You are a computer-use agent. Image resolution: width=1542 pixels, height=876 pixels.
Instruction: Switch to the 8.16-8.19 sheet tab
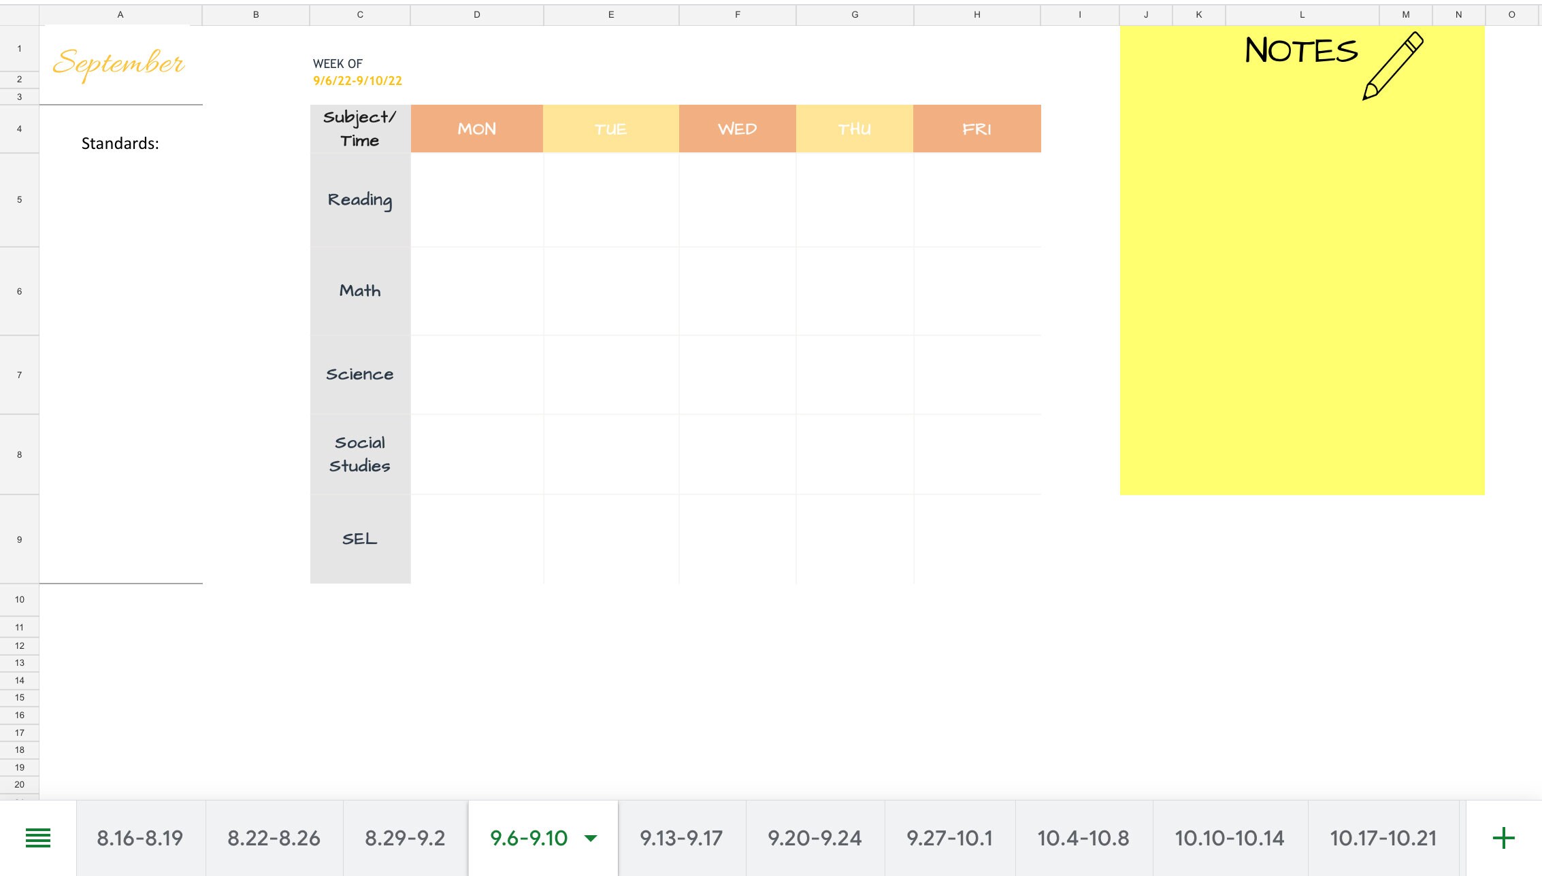[x=140, y=838]
